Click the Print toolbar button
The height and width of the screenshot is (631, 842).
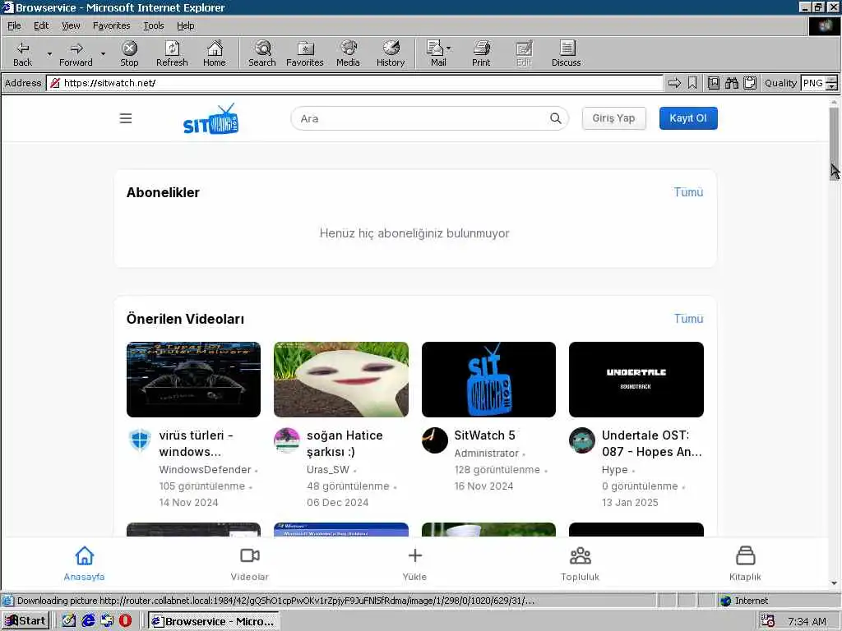(481, 53)
